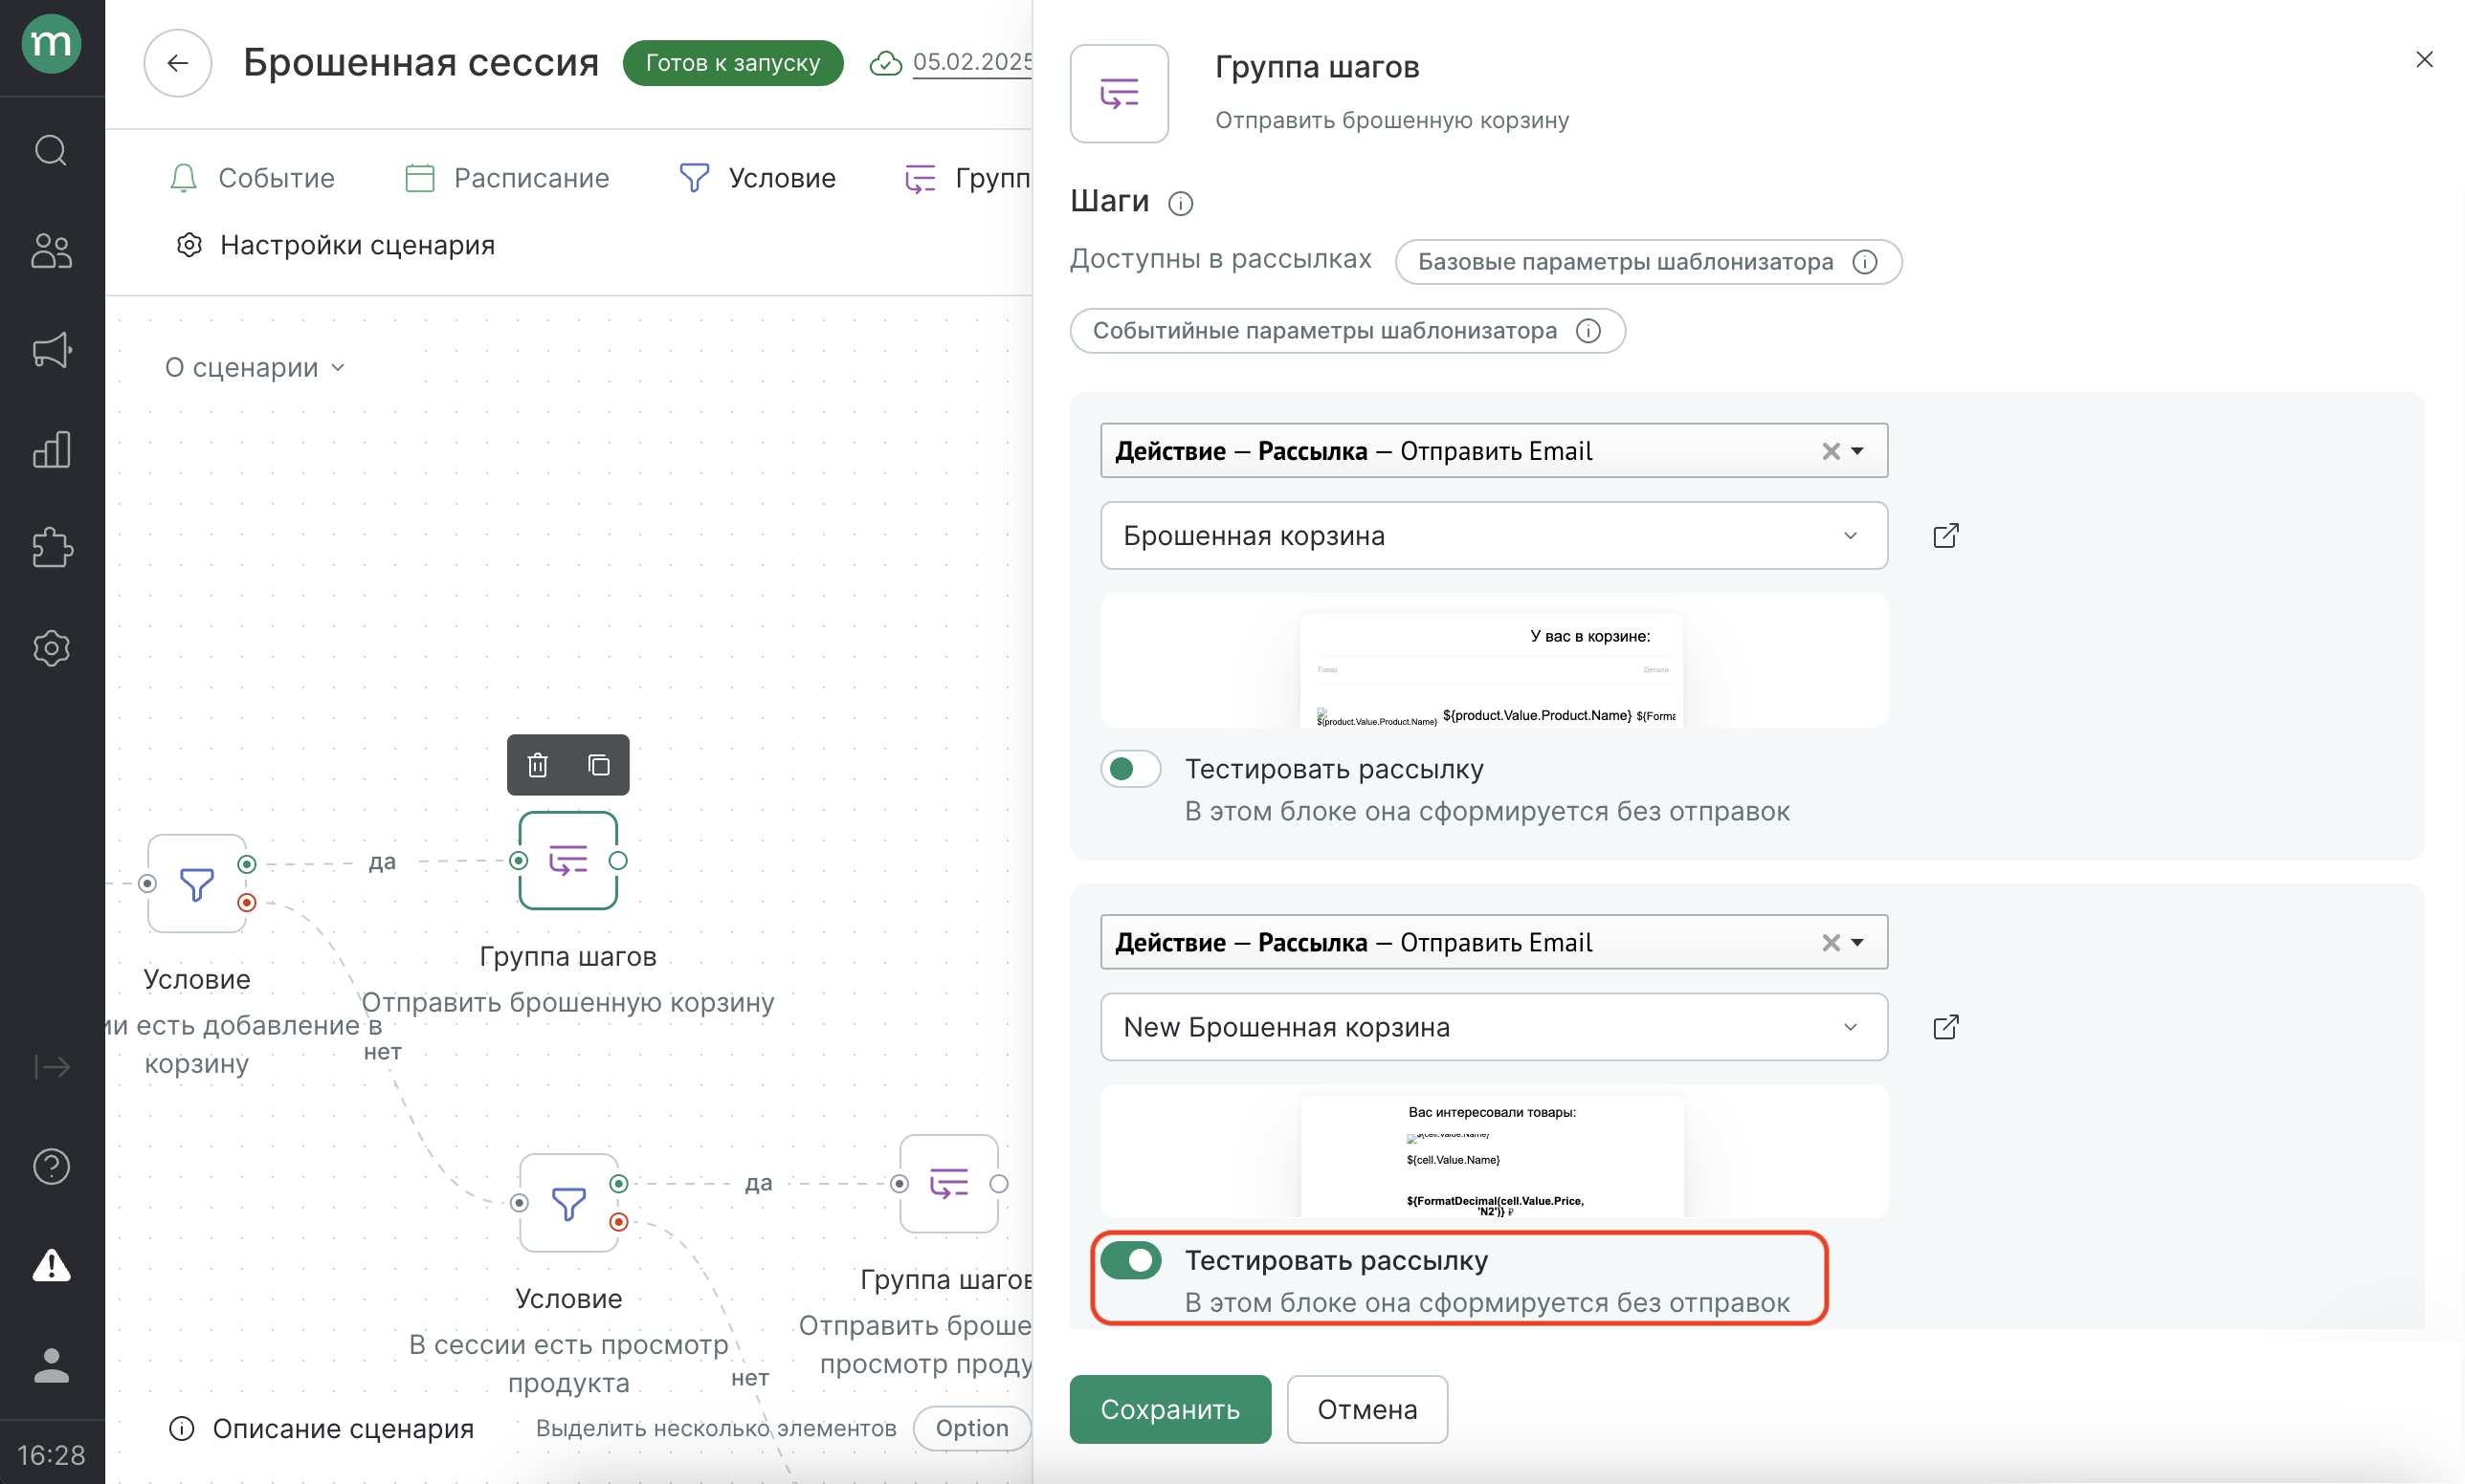Click the input connector of selected Группа шагов
The height and width of the screenshot is (1484, 2465).
point(519,861)
